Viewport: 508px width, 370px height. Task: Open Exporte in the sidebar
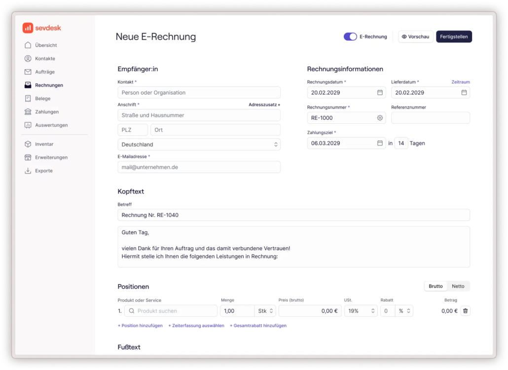44,170
